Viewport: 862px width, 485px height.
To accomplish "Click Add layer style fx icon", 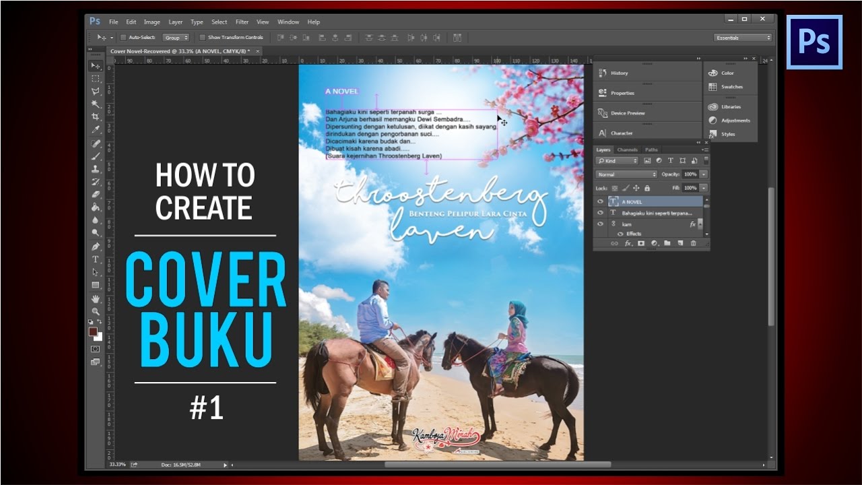I will click(628, 243).
